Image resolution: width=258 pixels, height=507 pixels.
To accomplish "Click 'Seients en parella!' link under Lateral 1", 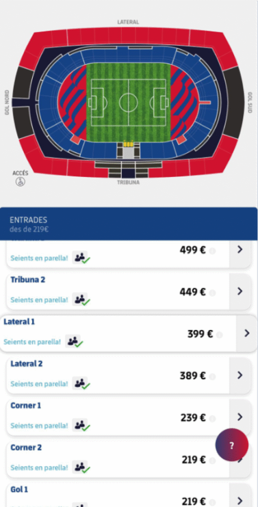I will click(x=32, y=342).
